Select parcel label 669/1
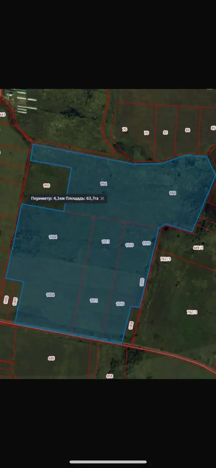This screenshot has width=216, height=468. [x=198, y=248]
